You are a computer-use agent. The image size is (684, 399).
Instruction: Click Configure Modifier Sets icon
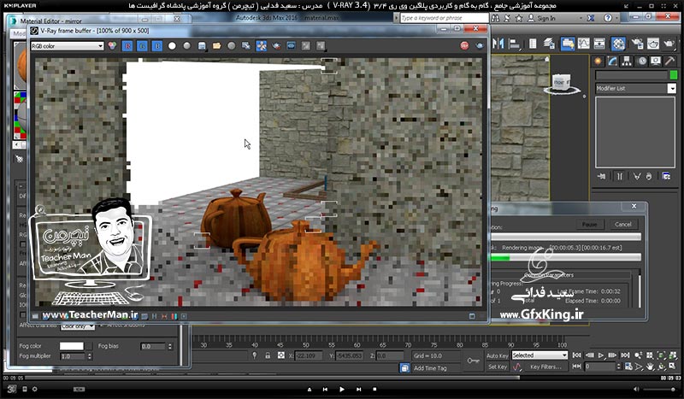click(666, 176)
